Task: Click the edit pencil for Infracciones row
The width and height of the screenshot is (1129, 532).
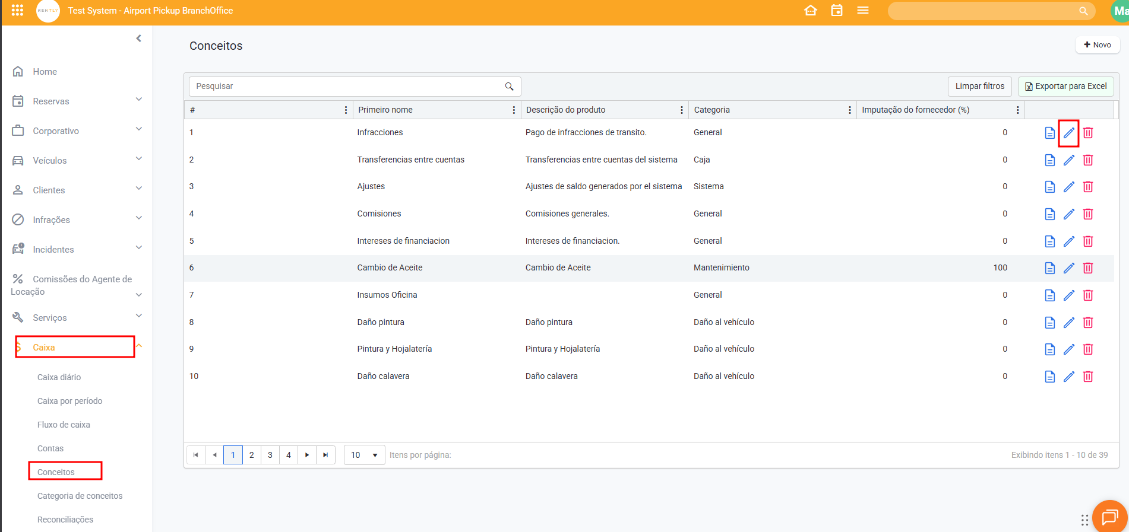Action: point(1068,133)
